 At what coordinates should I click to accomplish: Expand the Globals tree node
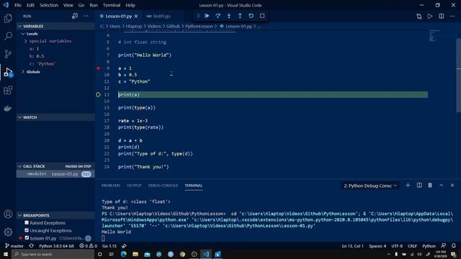point(23,72)
